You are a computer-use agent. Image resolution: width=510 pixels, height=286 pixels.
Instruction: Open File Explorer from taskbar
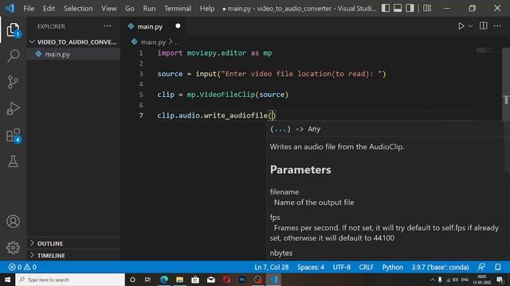(179, 280)
